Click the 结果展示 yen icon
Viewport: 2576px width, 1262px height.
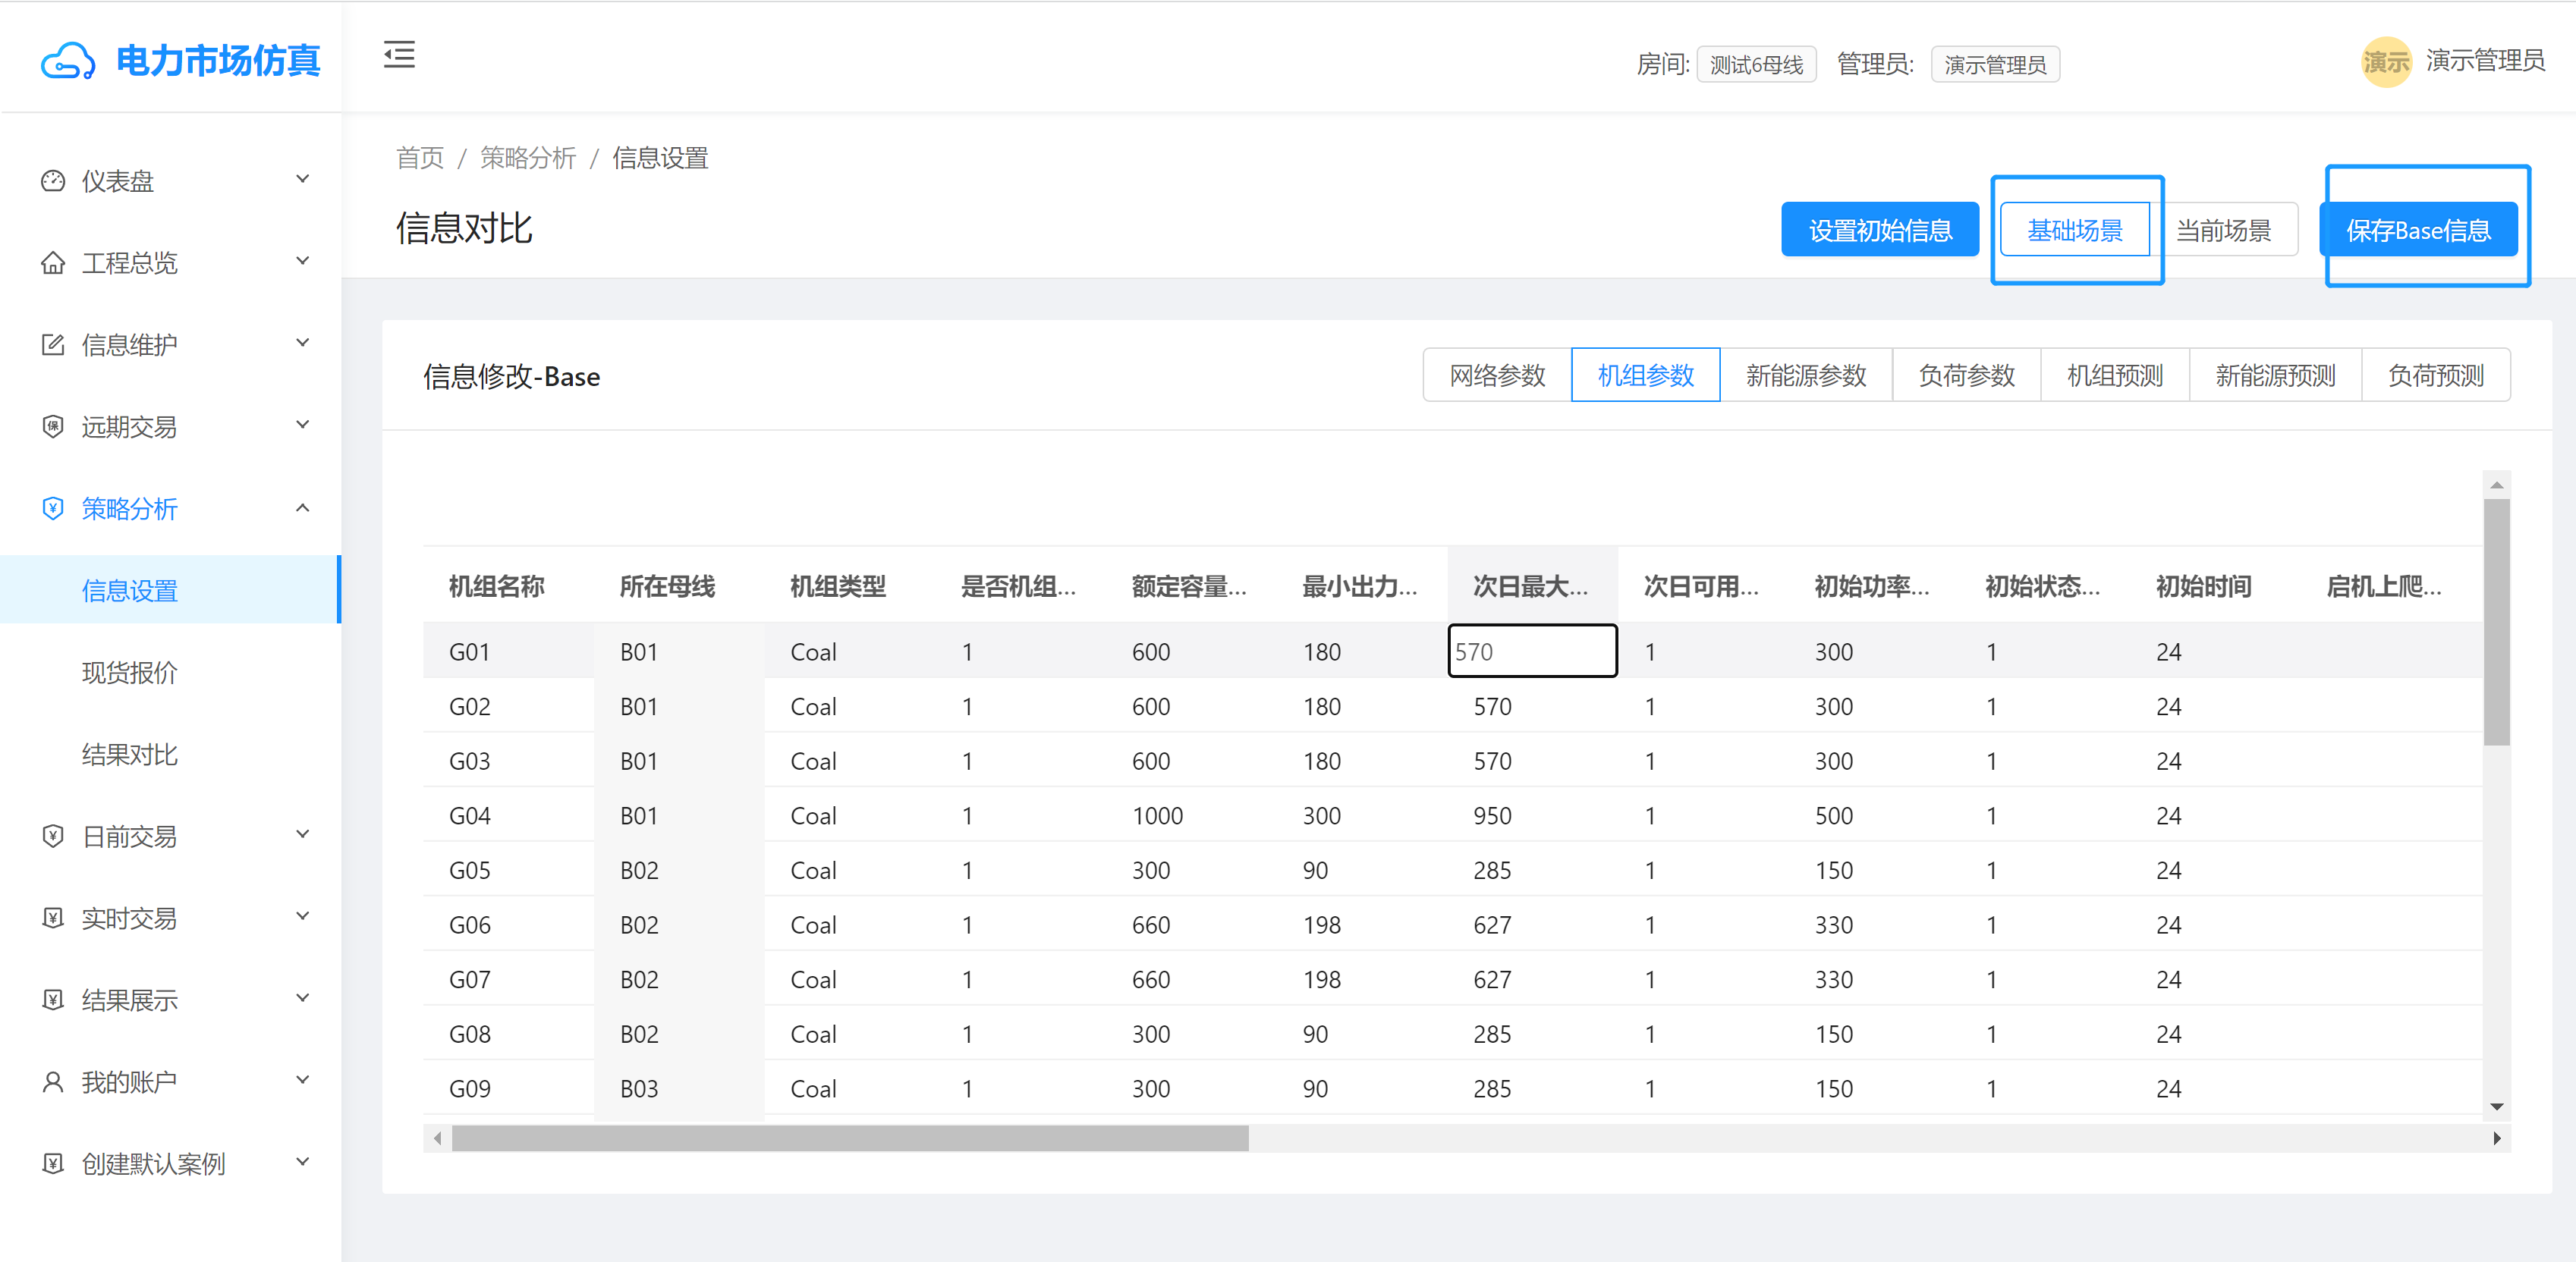point(53,1000)
